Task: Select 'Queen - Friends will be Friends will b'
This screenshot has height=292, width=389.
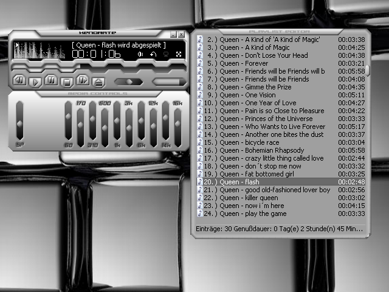Action: (281, 71)
